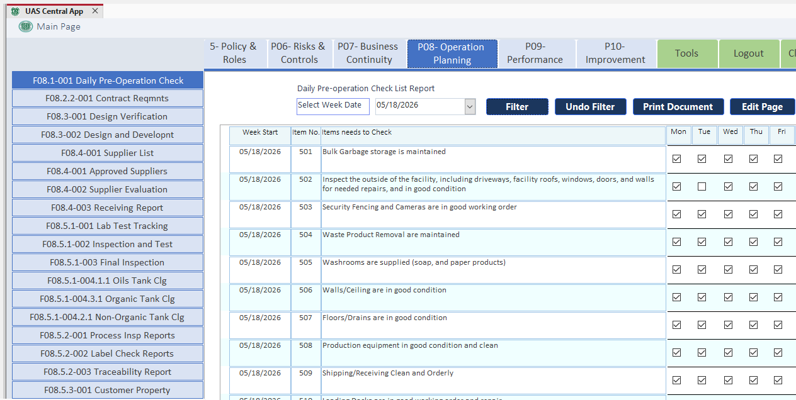Click Bulk Garbage storage is maintained text
The width and height of the screenshot is (796, 400).
(x=384, y=152)
